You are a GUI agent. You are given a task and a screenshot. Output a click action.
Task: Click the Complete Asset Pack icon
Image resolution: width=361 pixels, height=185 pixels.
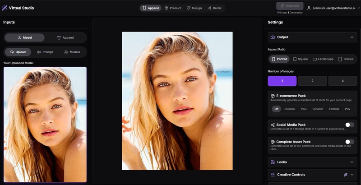pyautogui.click(x=273, y=142)
